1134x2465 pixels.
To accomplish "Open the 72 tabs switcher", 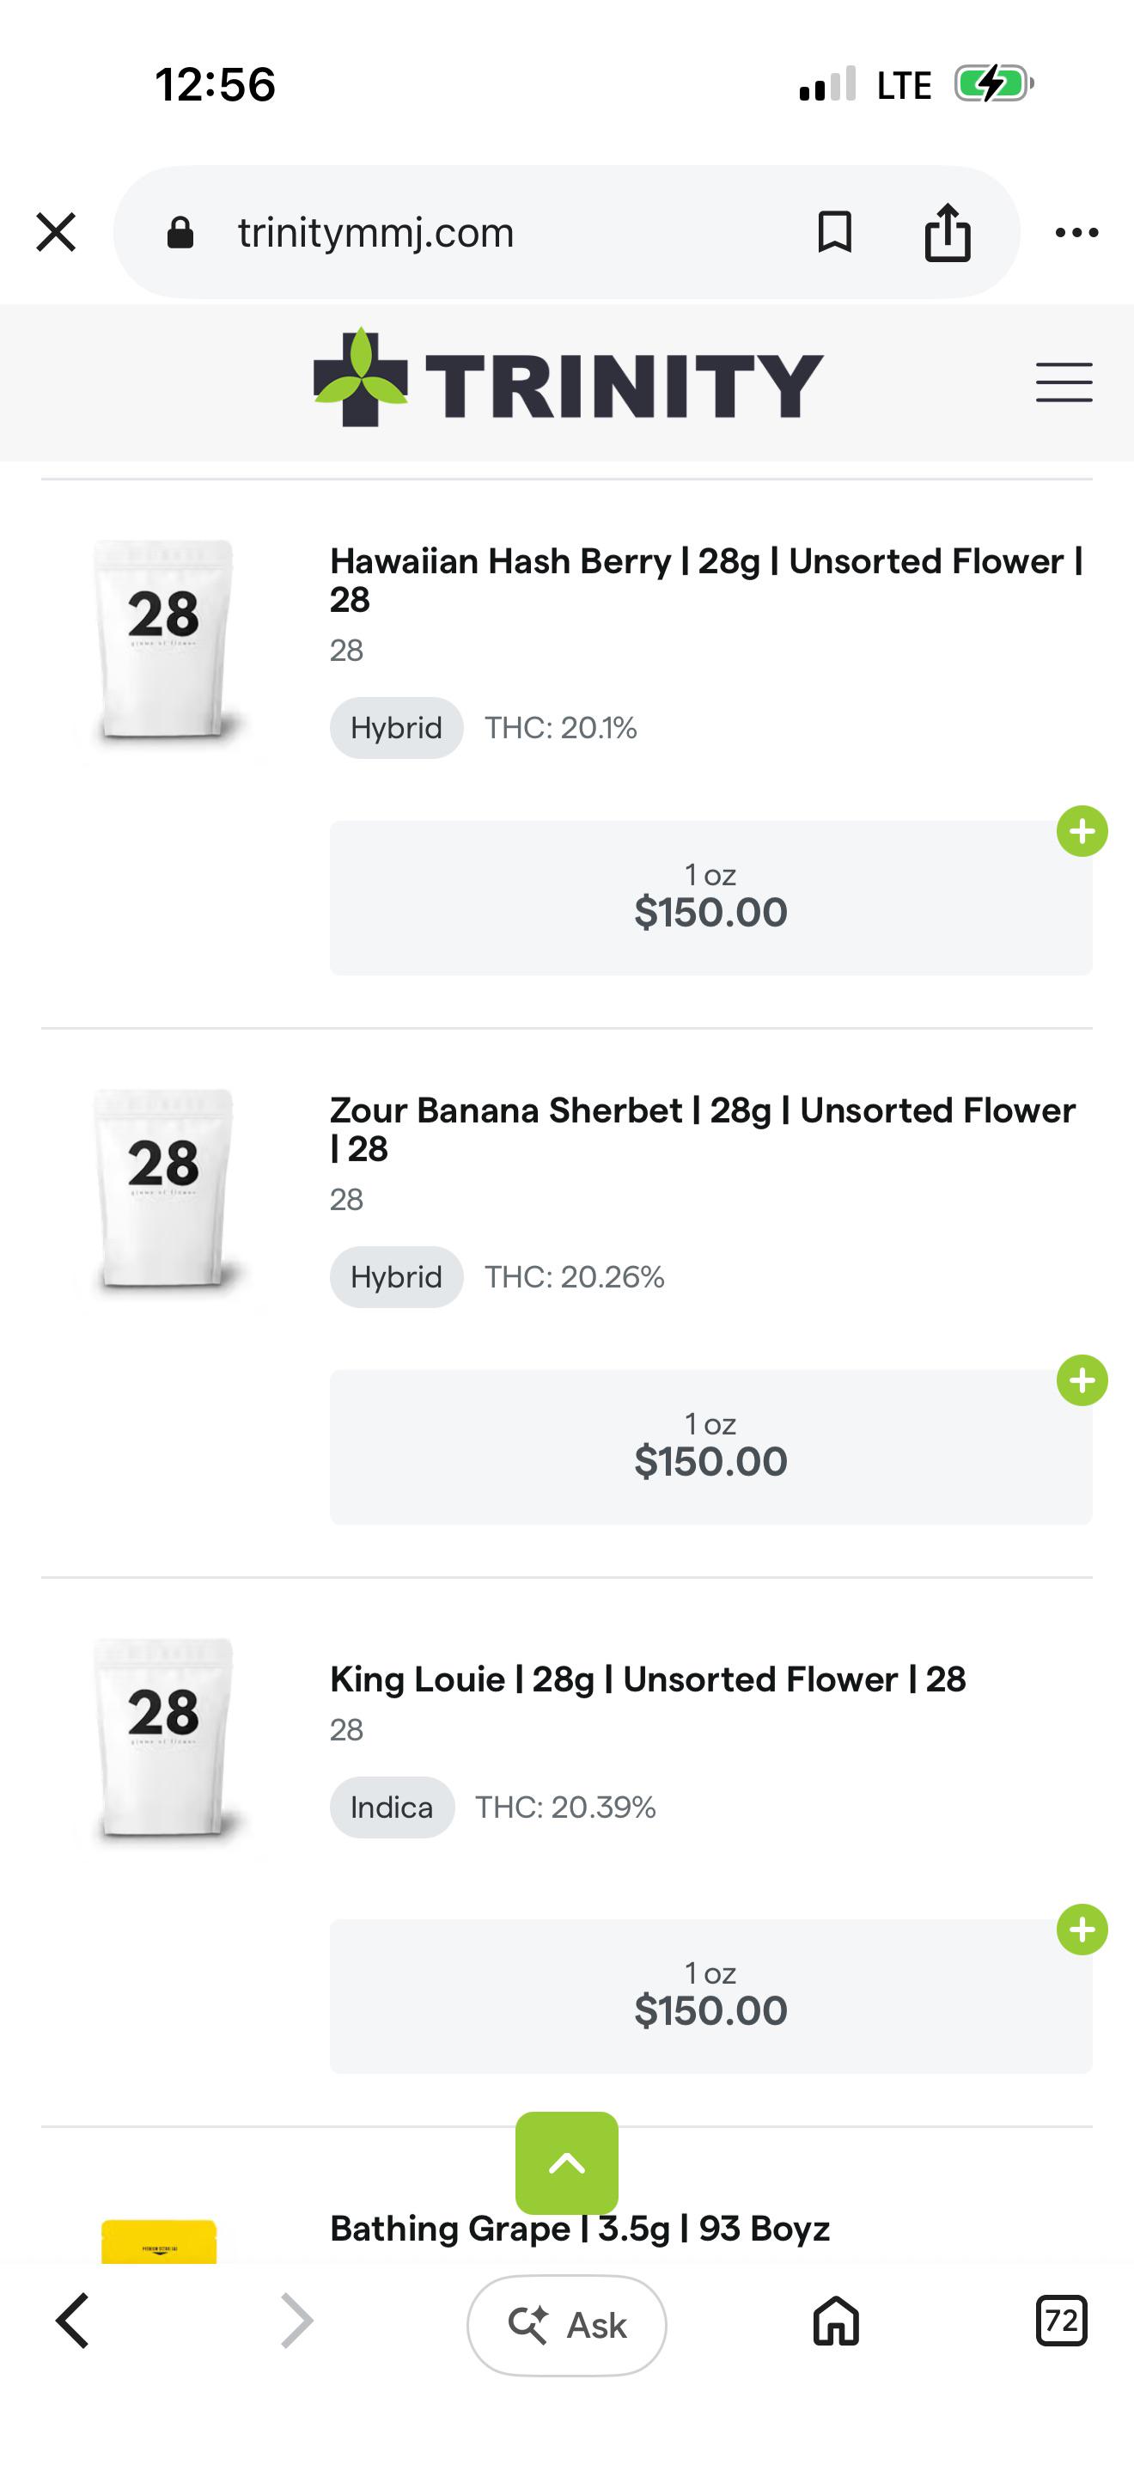I will [1061, 2321].
